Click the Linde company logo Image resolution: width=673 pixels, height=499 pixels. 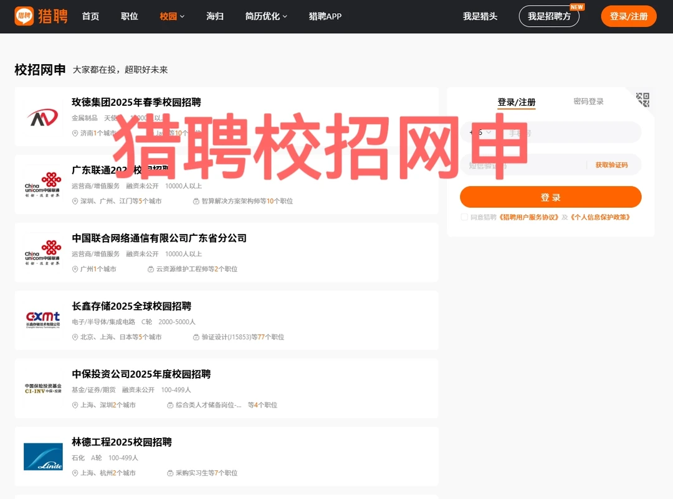(43, 457)
